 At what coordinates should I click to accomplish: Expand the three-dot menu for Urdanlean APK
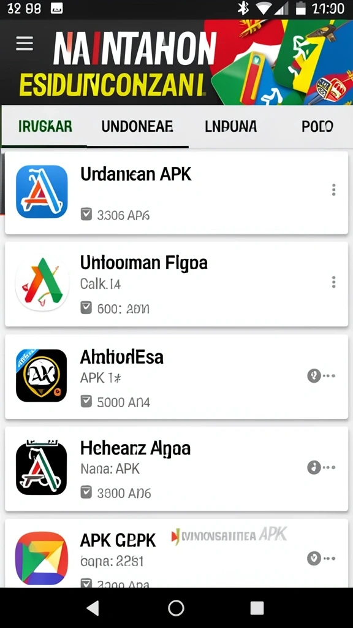click(x=333, y=190)
